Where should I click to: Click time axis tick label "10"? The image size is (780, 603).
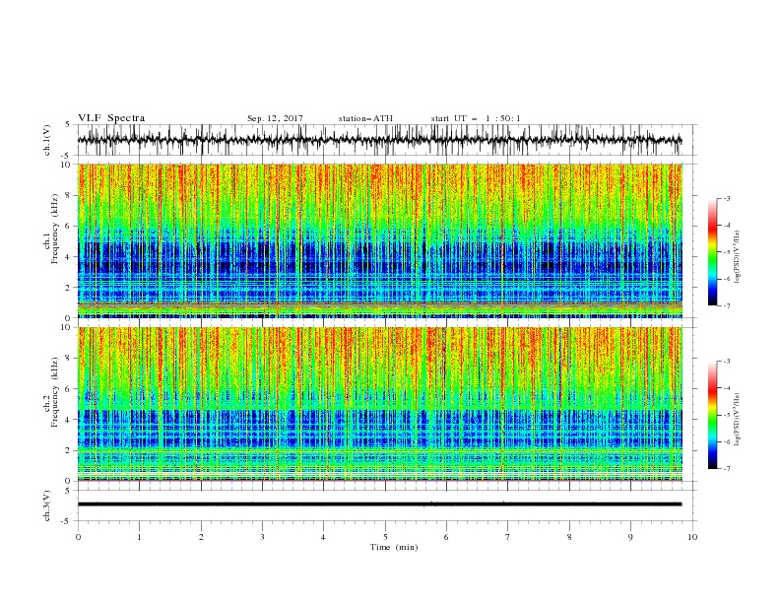coord(692,537)
